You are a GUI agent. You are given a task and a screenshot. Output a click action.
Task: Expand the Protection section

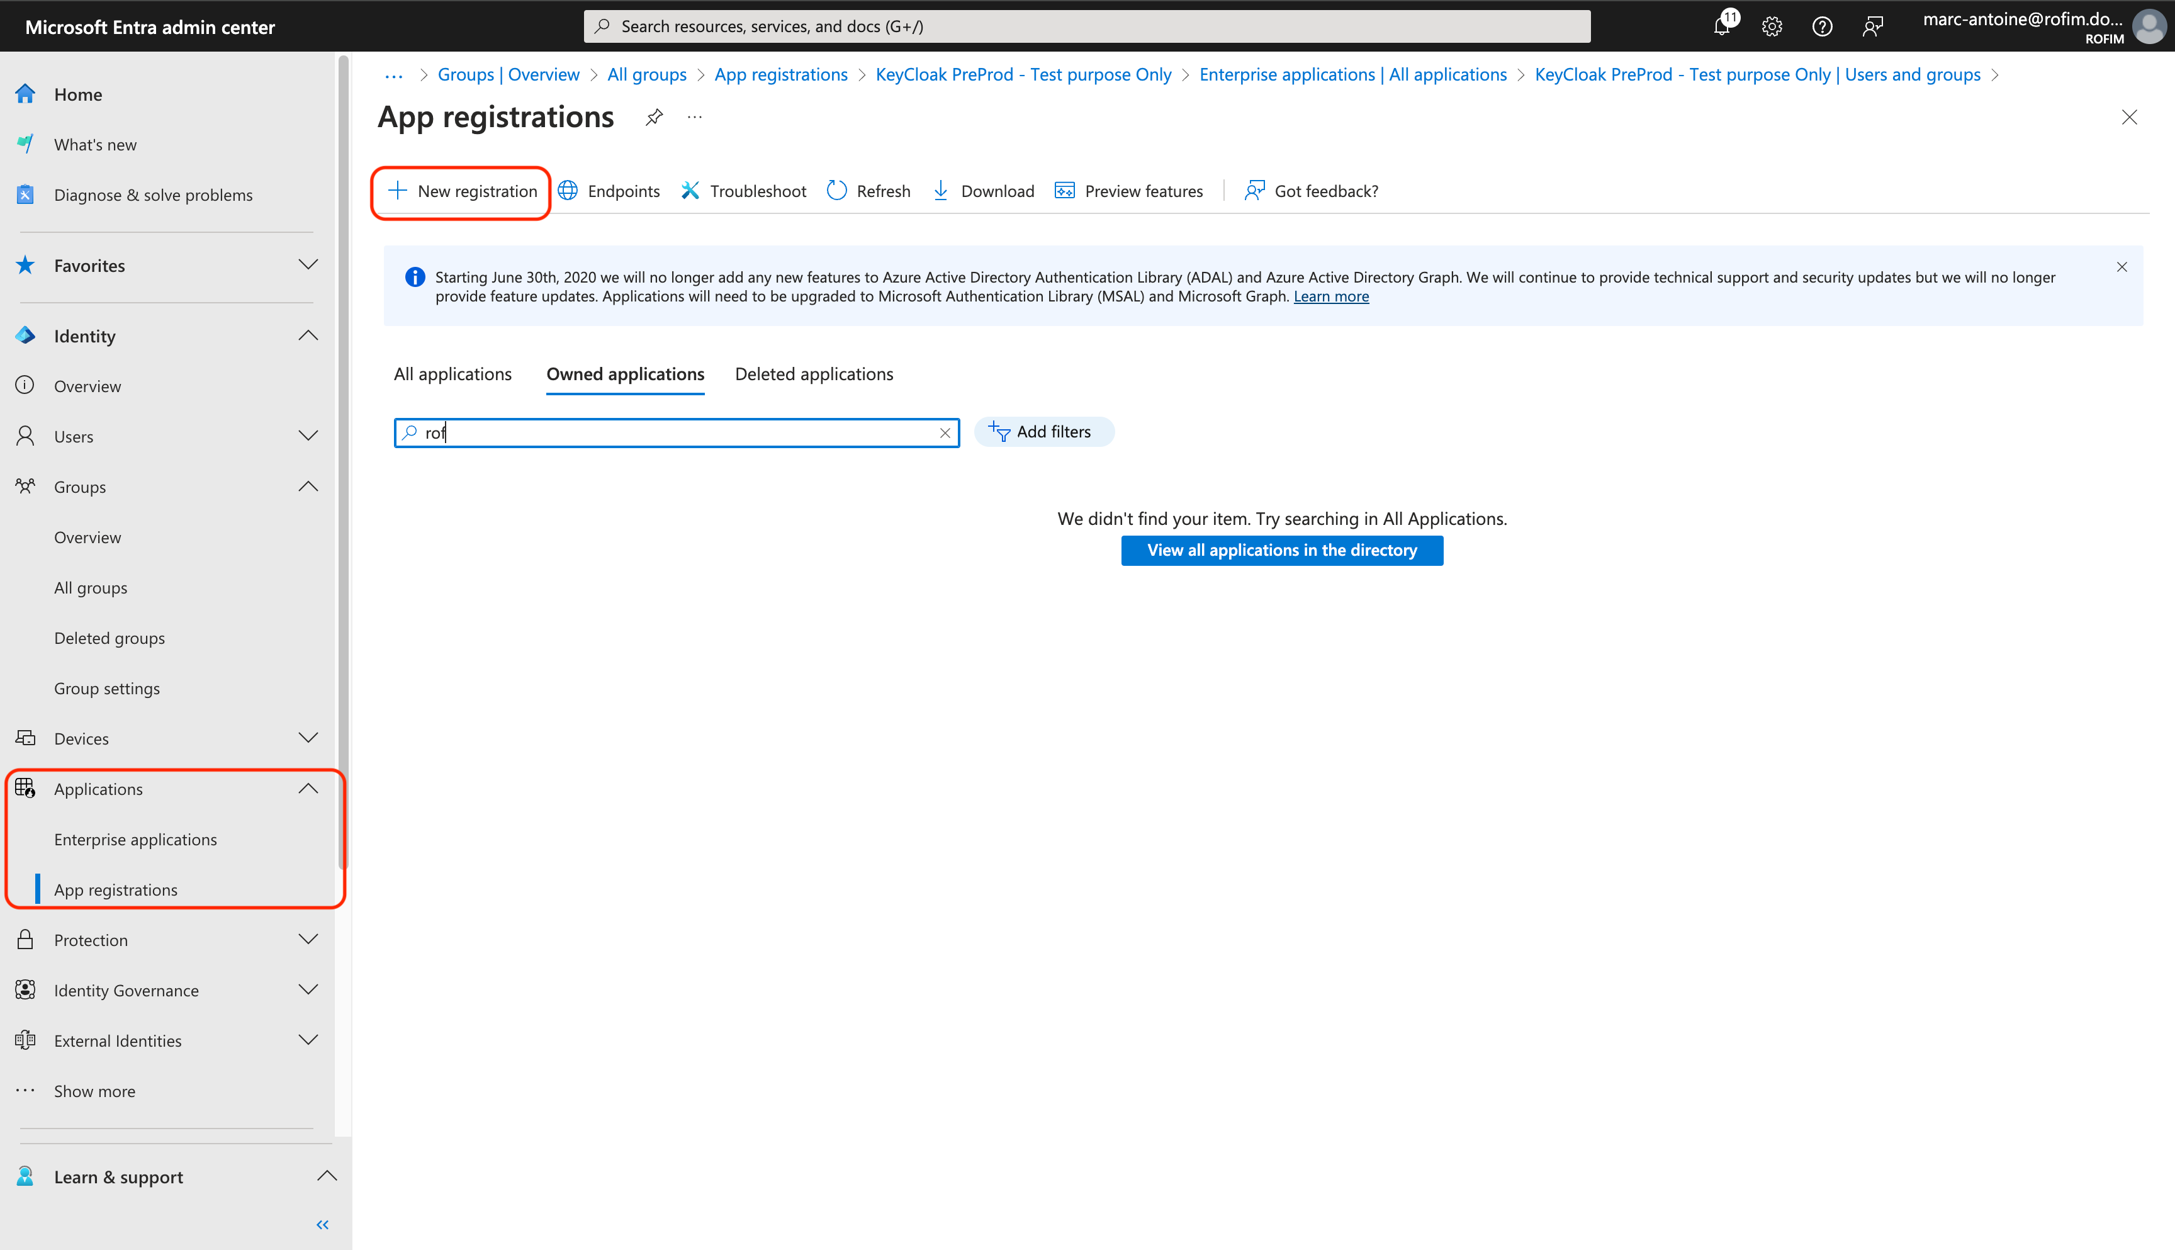coord(308,939)
